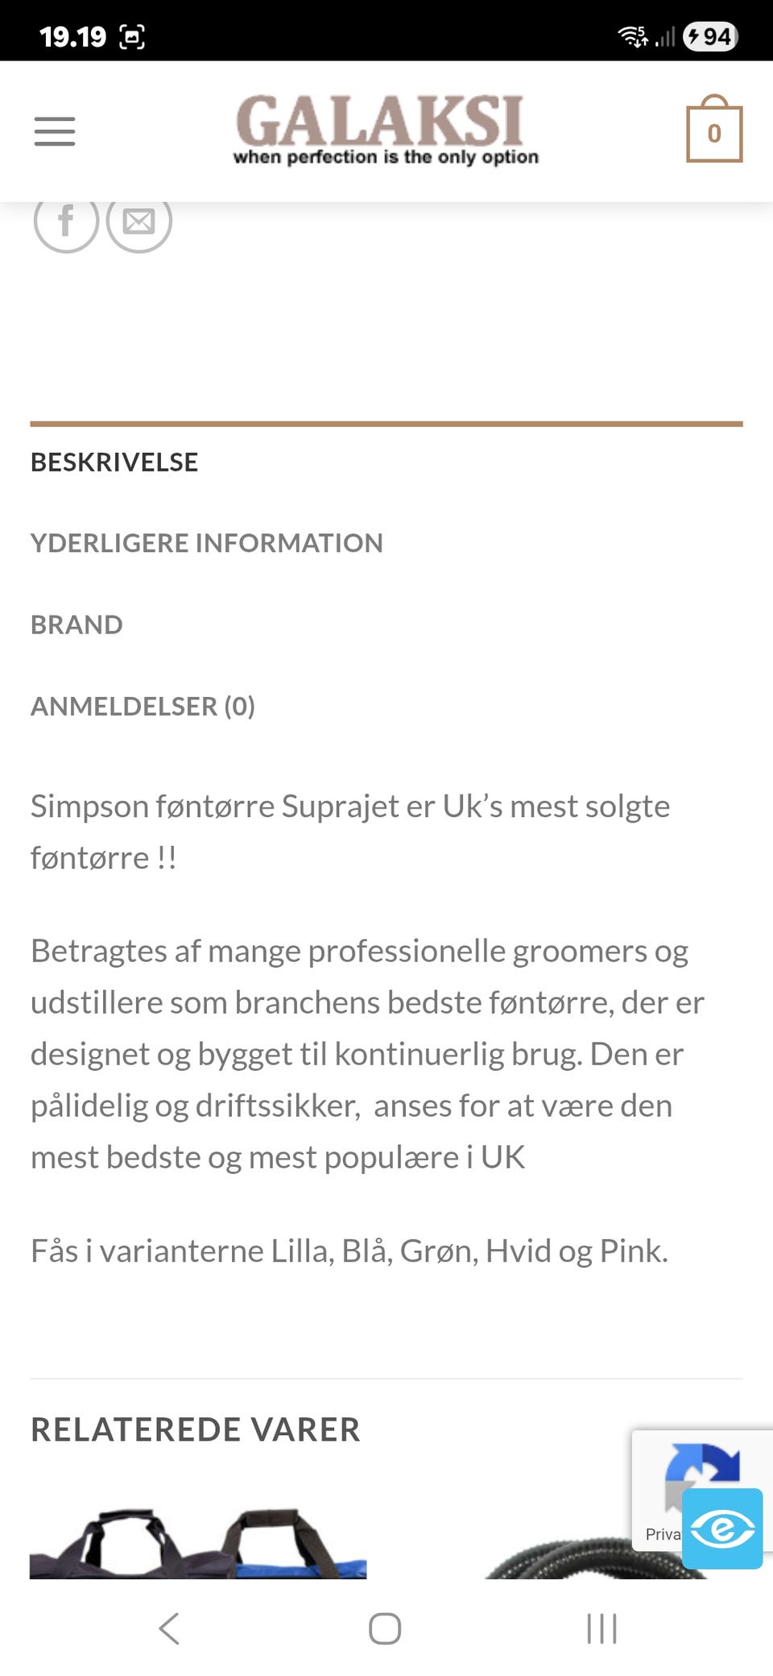The width and height of the screenshot is (773, 1676).
Task: Switch to the BESKRIVELSE tab
Action: pos(114,463)
